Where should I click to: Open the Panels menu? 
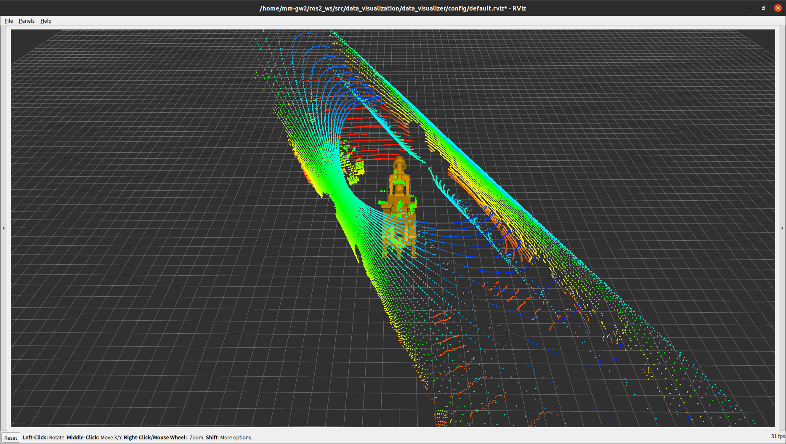(27, 21)
